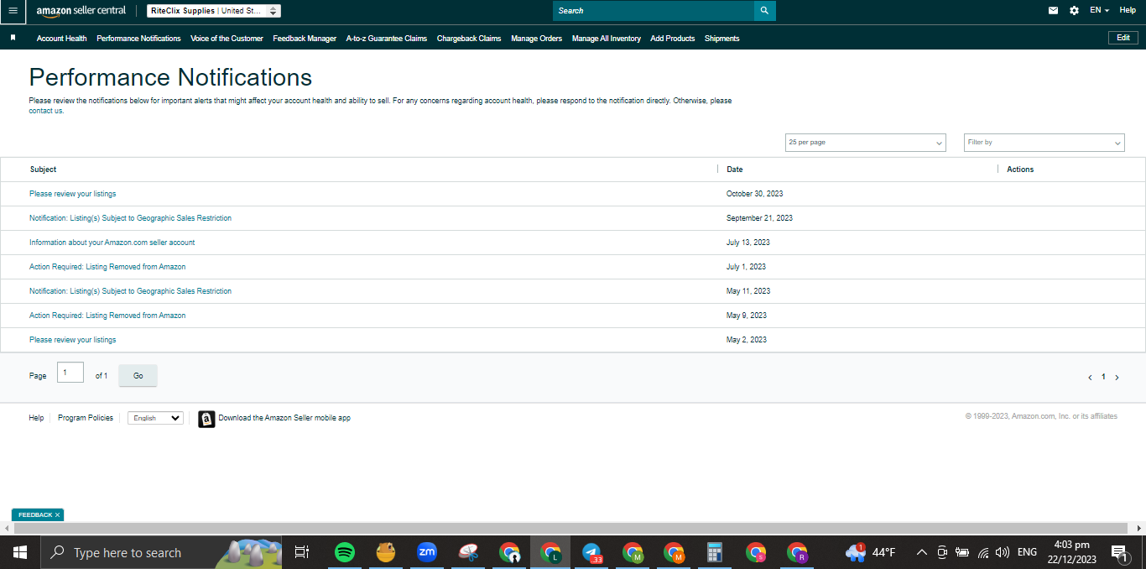Click the search magnifier button

764,11
